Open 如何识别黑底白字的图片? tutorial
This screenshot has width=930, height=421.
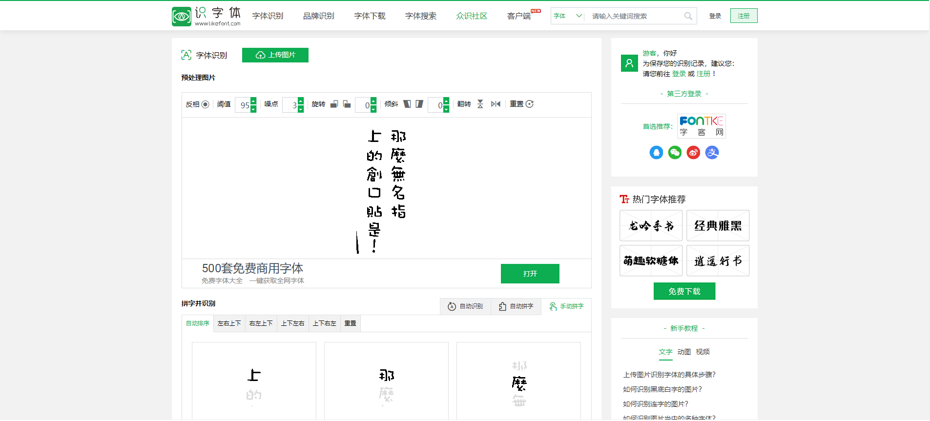(662, 389)
